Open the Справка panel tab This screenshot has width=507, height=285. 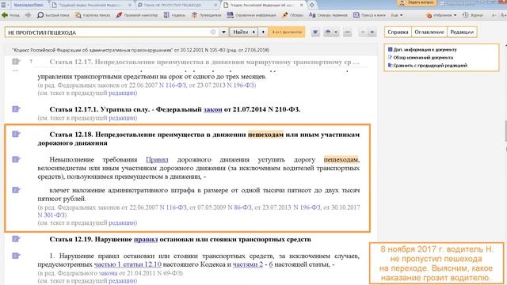tap(398, 32)
